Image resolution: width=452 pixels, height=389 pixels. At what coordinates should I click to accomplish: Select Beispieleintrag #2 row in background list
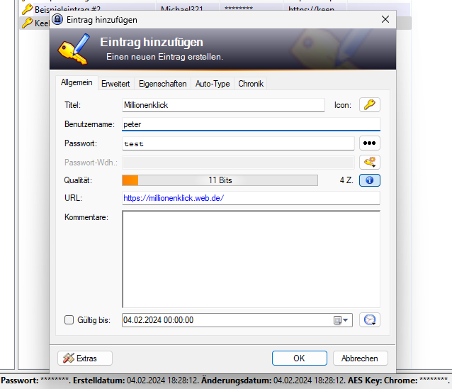pos(215,9)
